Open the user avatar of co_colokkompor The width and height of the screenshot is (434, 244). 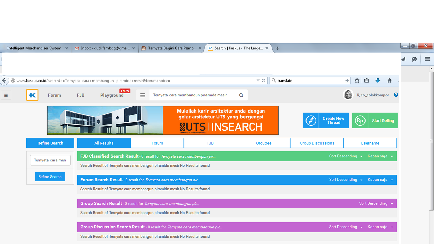348,95
